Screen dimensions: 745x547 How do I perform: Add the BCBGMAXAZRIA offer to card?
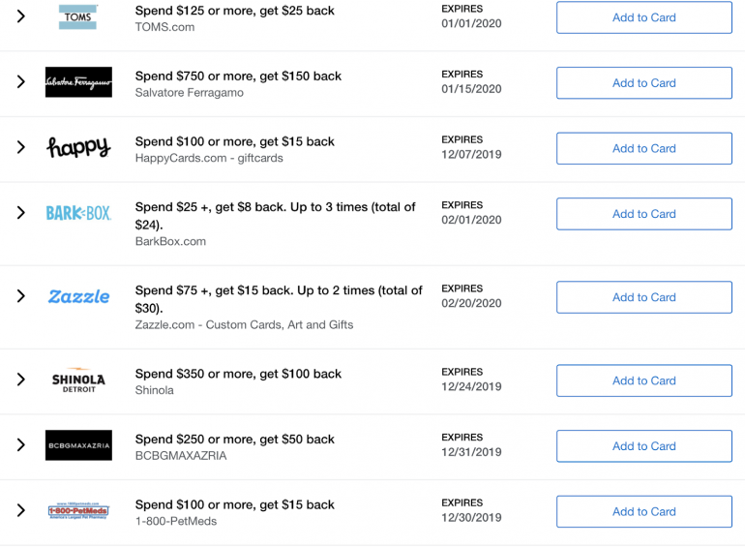pyautogui.click(x=643, y=446)
